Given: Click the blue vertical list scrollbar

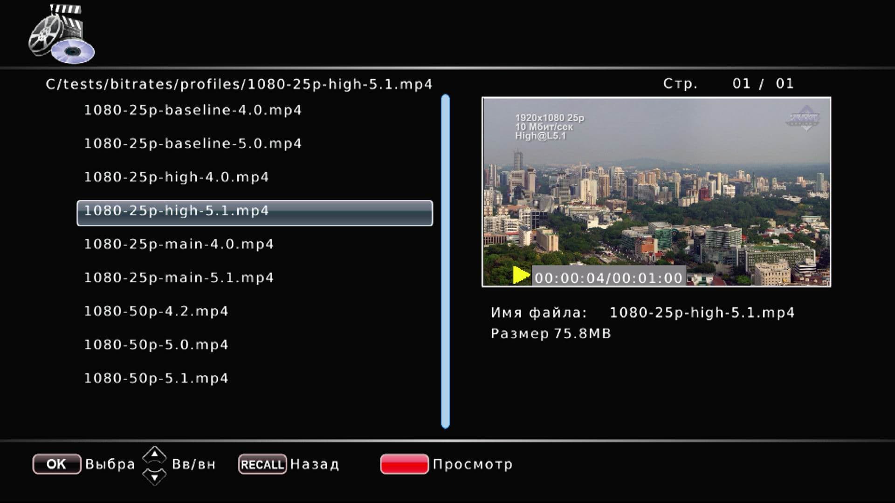Looking at the screenshot, I should (x=445, y=261).
